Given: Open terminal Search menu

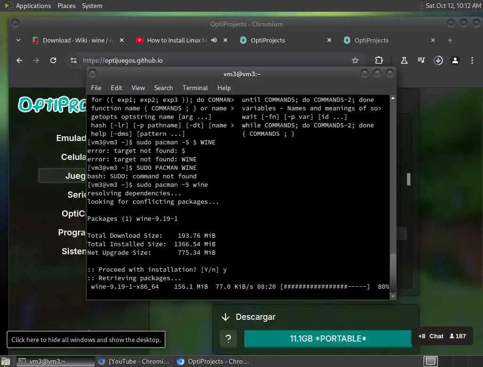Looking at the screenshot, I should coord(163,88).
